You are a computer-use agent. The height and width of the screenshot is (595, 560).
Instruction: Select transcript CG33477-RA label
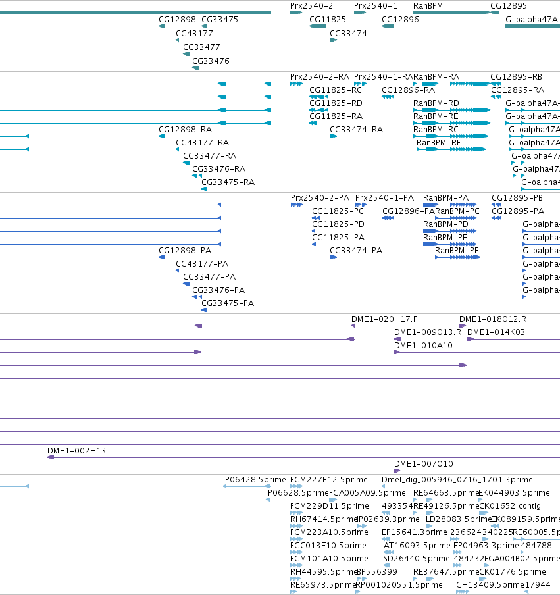[x=209, y=156]
